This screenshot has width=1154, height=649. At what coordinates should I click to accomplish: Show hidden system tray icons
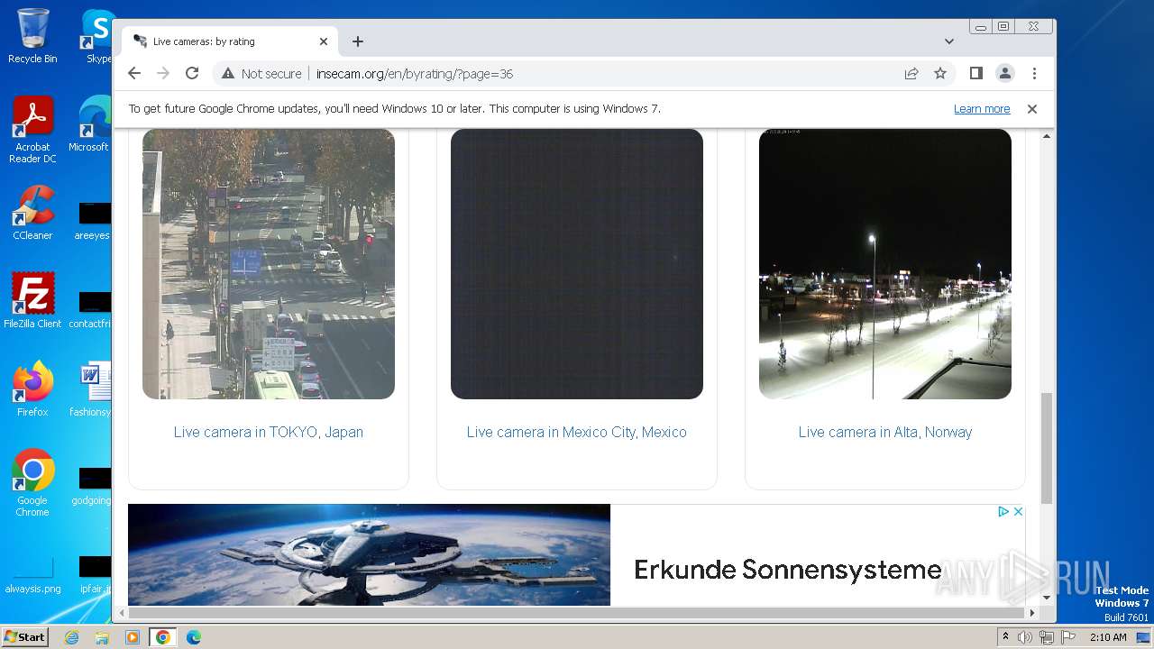[1006, 637]
